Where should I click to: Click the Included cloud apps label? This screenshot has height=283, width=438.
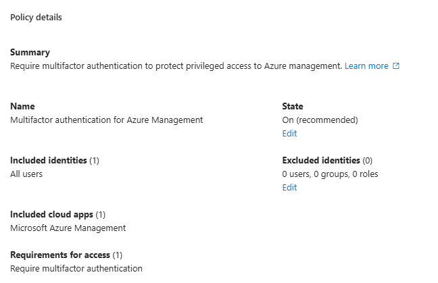tap(51, 215)
